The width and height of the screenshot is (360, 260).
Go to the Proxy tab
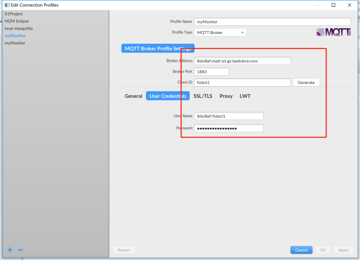(x=226, y=96)
